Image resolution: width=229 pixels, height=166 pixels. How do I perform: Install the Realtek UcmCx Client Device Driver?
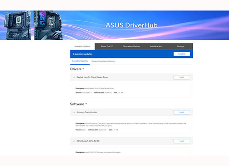click(x=182, y=77)
